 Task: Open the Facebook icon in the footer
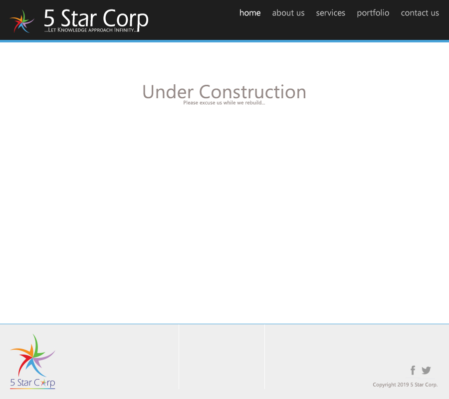(413, 370)
